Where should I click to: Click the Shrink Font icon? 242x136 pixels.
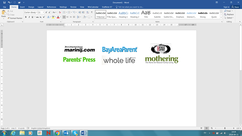[49, 12]
